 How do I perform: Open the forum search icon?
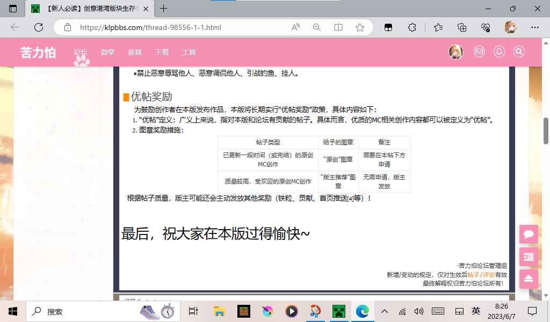pos(519,52)
